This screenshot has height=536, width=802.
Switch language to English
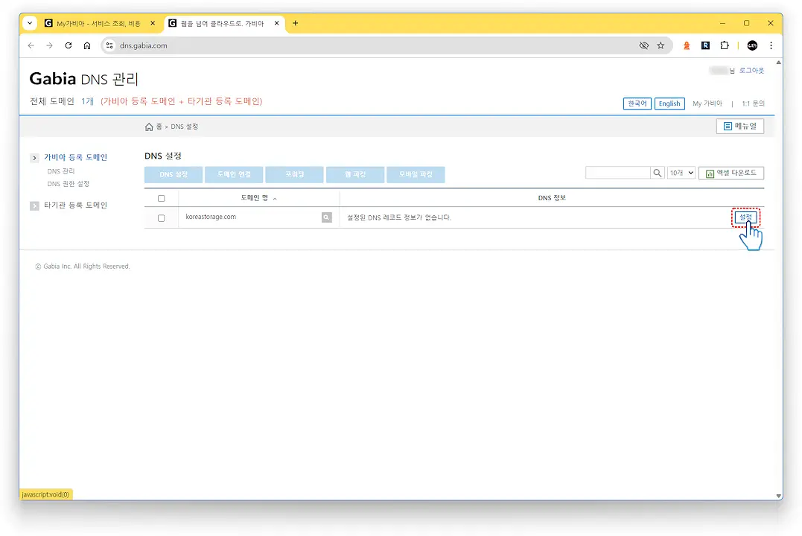669,103
